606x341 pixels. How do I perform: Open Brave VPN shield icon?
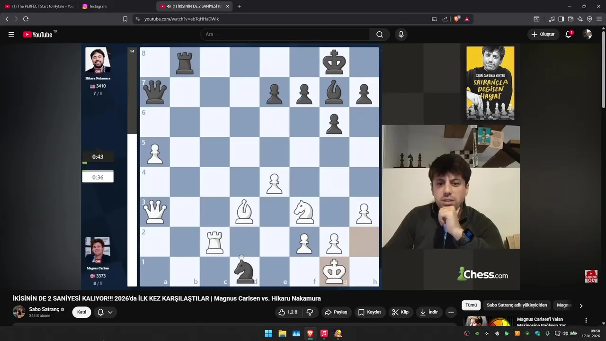tap(589, 19)
